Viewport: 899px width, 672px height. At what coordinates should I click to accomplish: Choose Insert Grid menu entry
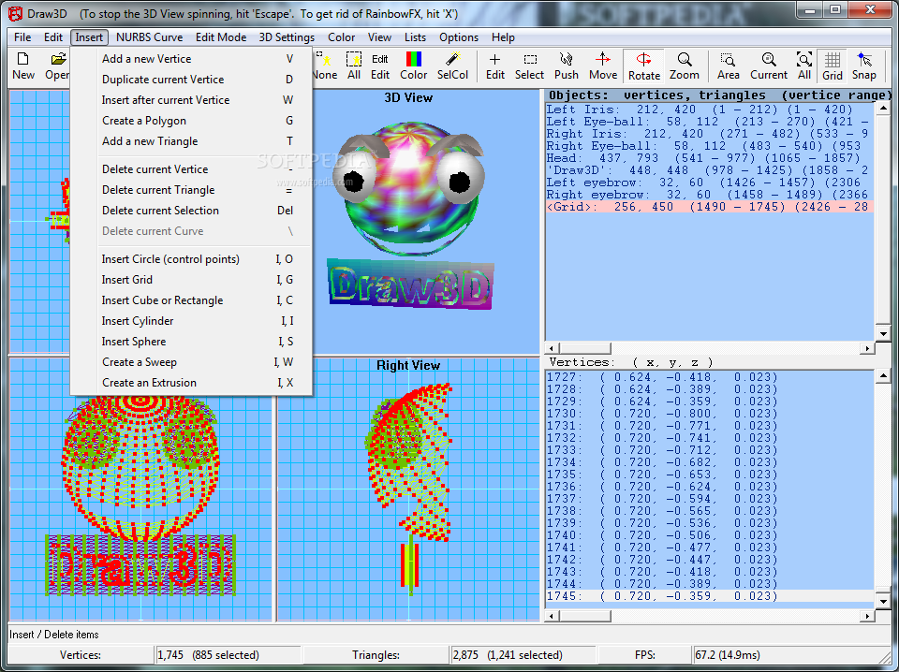coord(191,280)
